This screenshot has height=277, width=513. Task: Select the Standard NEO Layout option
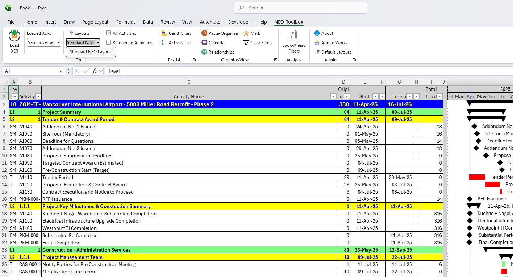click(91, 52)
